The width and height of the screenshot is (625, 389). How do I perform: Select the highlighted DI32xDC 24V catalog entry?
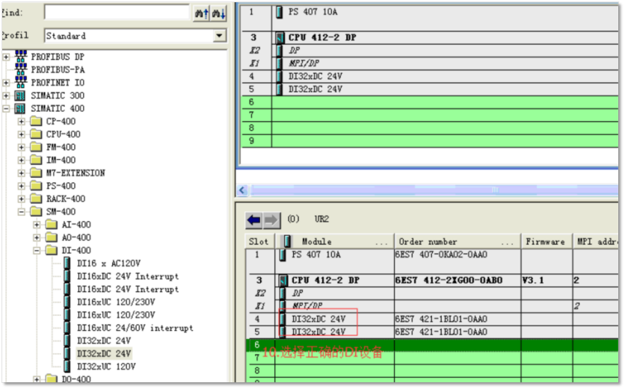click(x=104, y=354)
